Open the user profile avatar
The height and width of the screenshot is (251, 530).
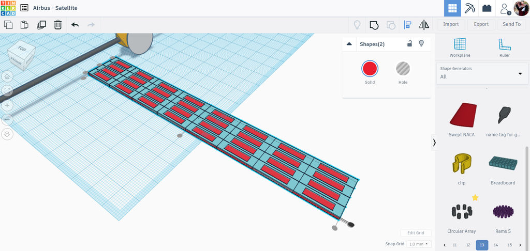pos(521,8)
